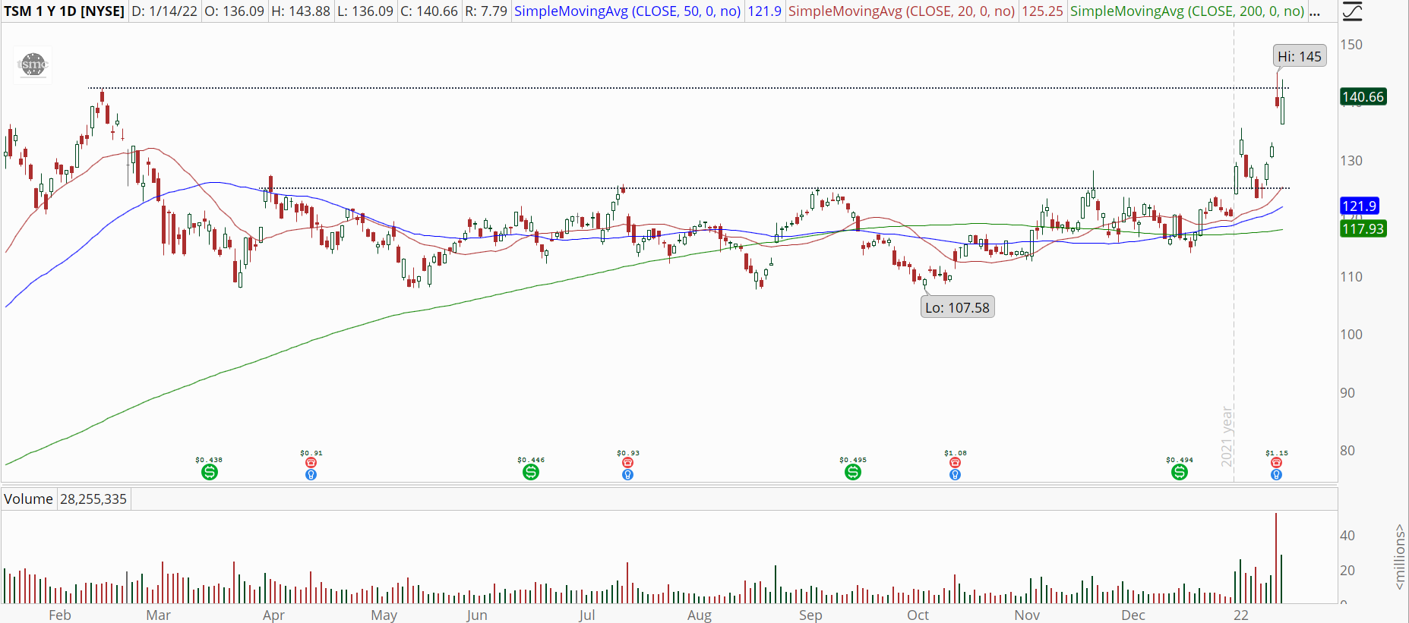This screenshot has width=1409, height=623.
Task: Click the 140.66 last price tag on the axis
Action: (x=1363, y=96)
